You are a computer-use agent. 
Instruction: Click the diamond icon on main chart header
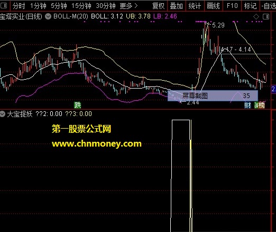click(x=256, y=17)
